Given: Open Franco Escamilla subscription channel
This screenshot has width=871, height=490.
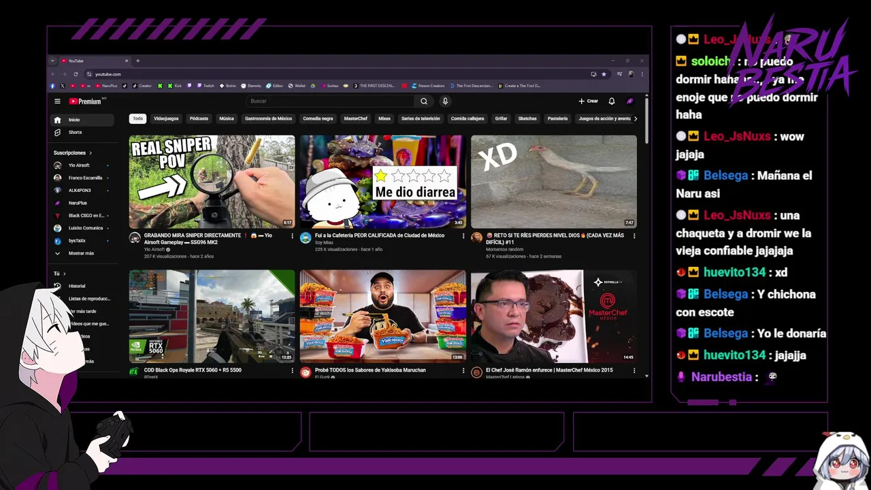Looking at the screenshot, I should point(83,178).
